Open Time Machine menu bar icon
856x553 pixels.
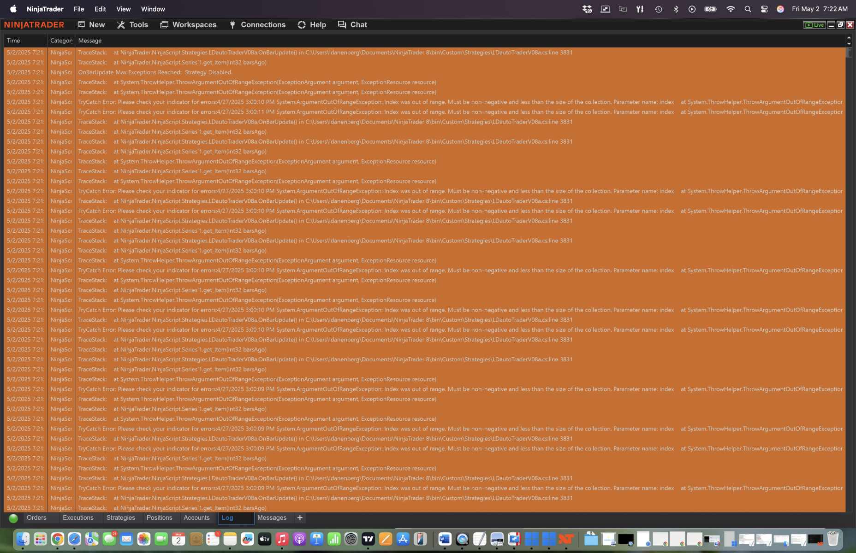pyautogui.click(x=659, y=9)
